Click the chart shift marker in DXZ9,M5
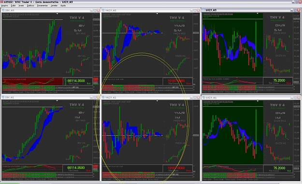This screenshot has height=184, width=302. 258,13
